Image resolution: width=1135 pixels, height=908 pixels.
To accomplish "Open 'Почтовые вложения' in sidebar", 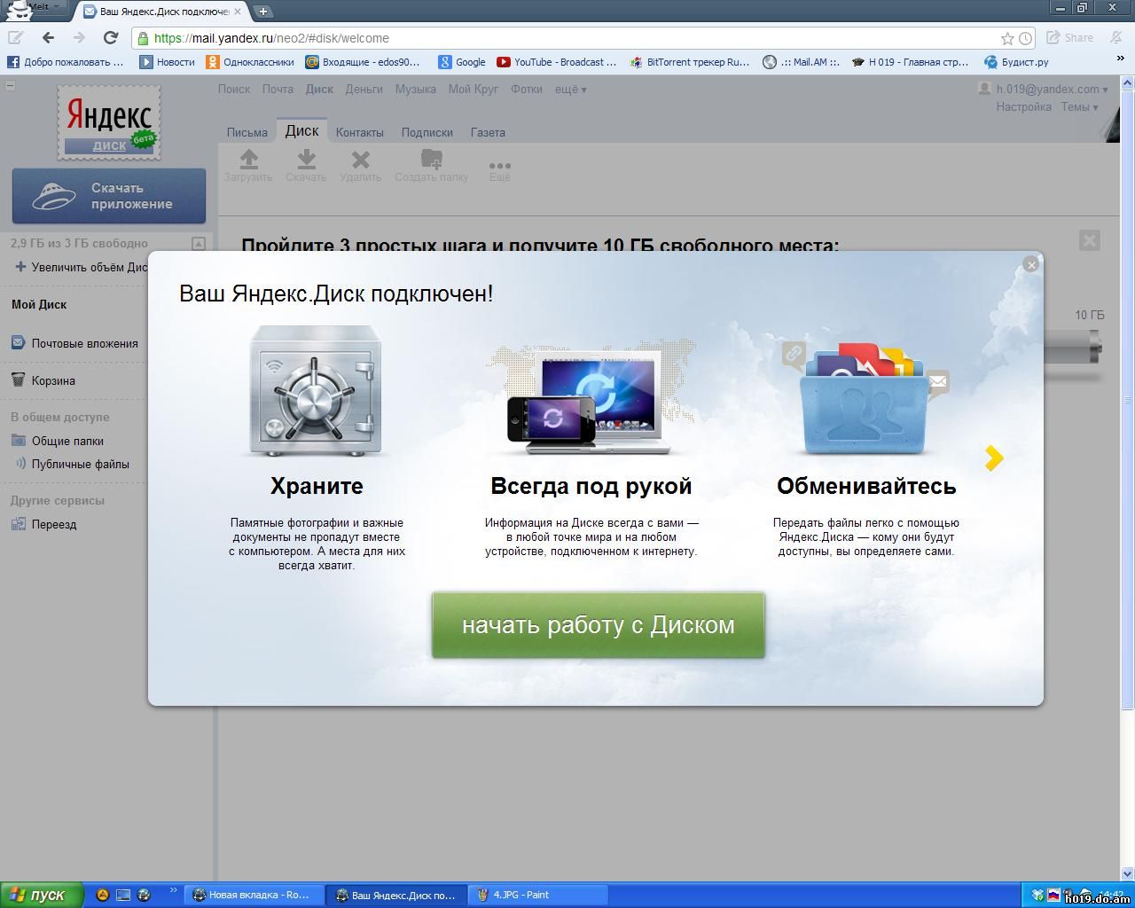I will point(75,343).
